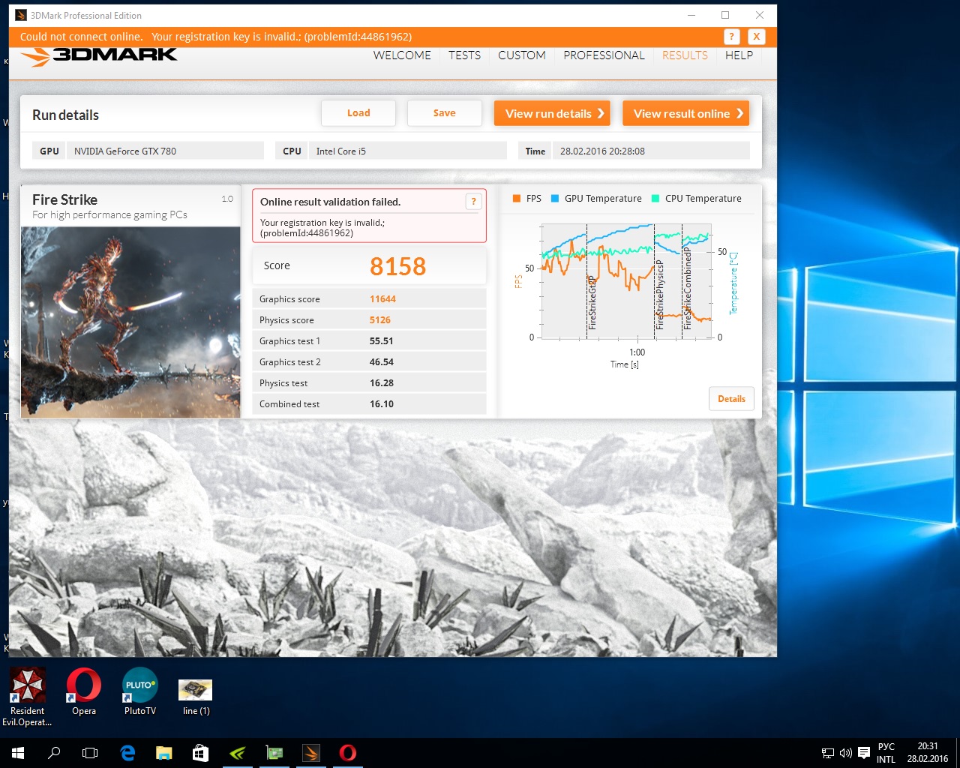This screenshot has height=768, width=960.
Task: Click the Online result validation failed message
Action: [x=330, y=202]
